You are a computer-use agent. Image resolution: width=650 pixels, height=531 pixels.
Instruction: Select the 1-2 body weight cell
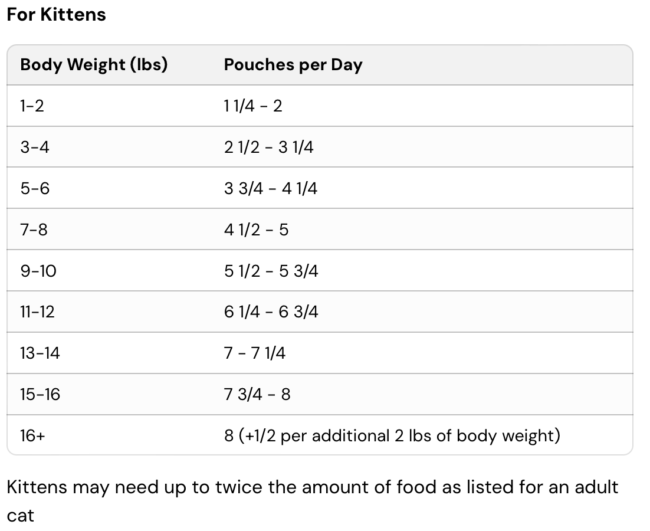(32, 106)
